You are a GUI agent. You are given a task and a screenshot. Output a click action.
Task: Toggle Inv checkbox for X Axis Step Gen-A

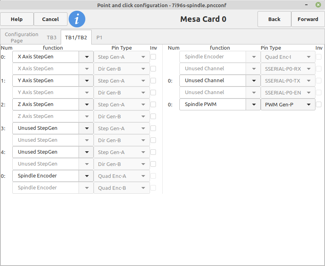(153, 57)
